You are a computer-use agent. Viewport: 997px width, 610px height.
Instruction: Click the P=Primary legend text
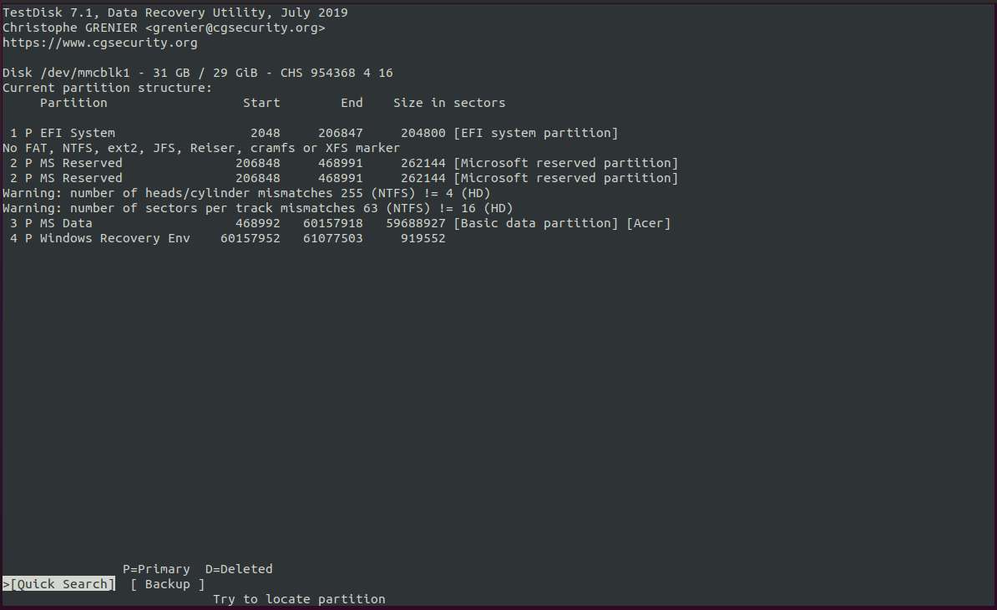tap(156, 569)
